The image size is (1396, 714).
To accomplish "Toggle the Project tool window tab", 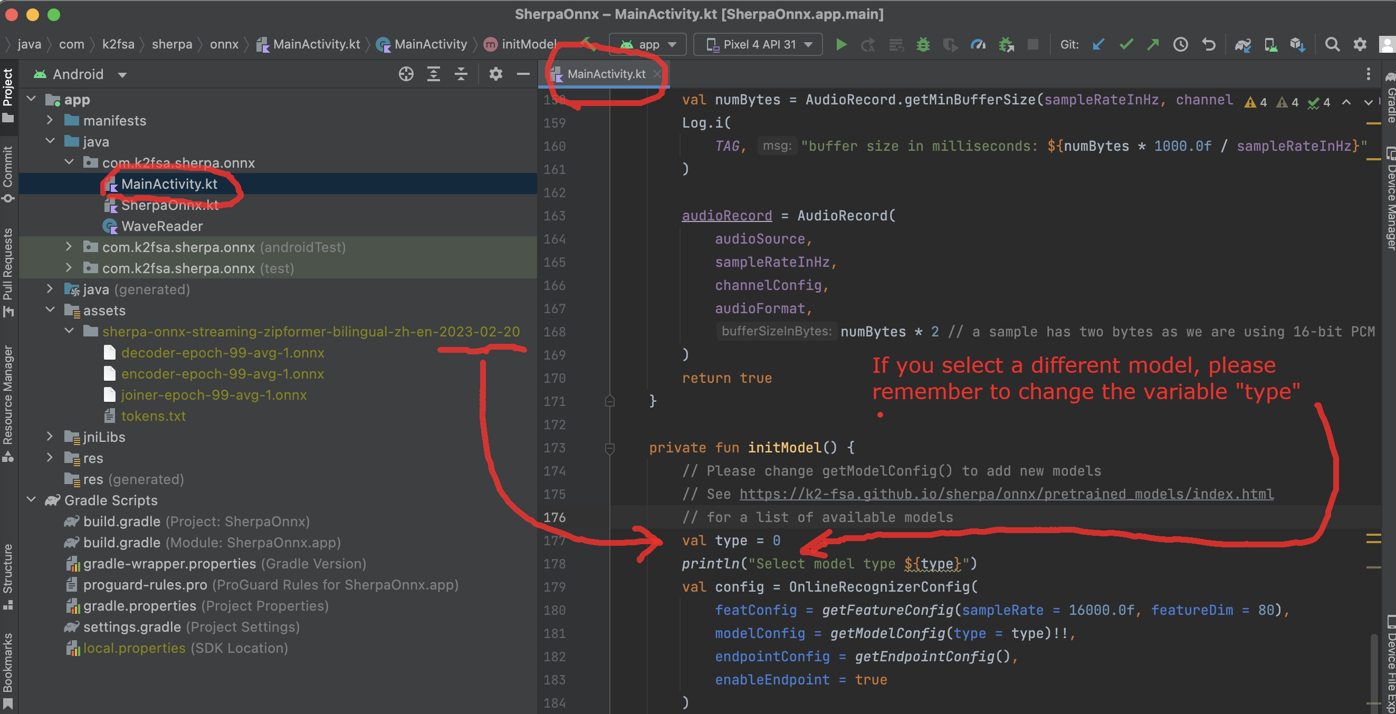I will coord(8,96).
